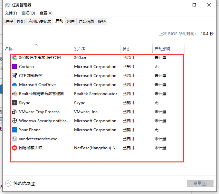The width and height of the screenshot is (219, 194).
Task: Sort by 状态 column header
Action: [x=126, y=49]
